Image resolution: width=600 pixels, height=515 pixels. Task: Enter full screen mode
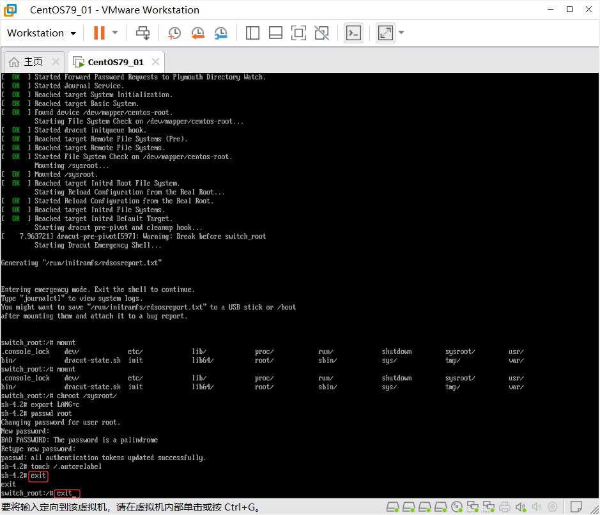[298, 33]
